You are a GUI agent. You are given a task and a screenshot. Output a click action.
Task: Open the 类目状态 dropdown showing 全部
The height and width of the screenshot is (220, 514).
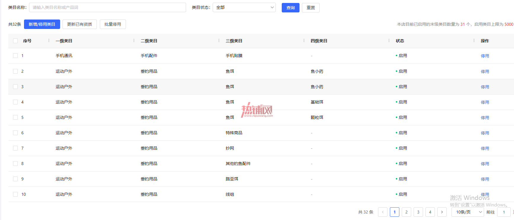244,7
